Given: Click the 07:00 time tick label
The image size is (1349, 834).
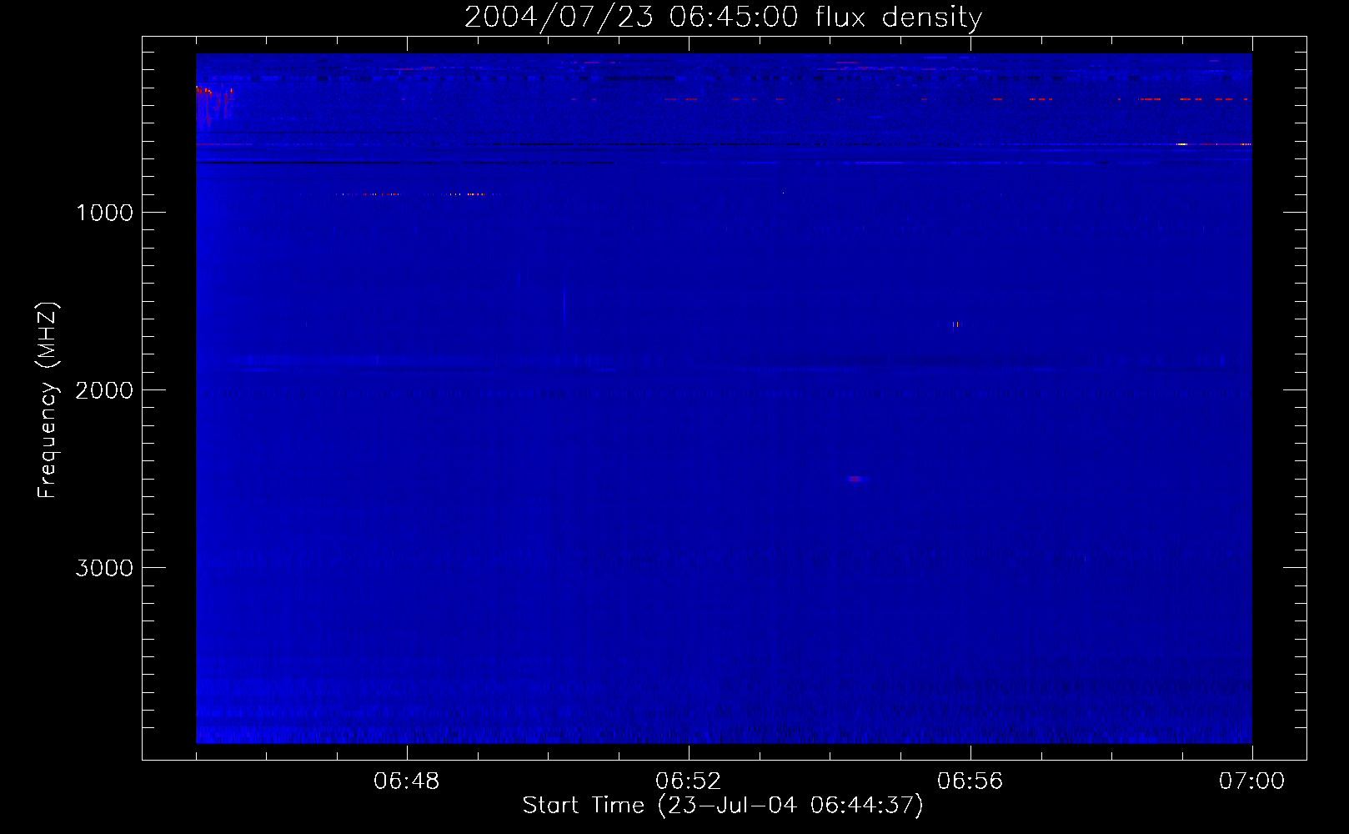Looking at the screenshot, I should pos(1251,781).
